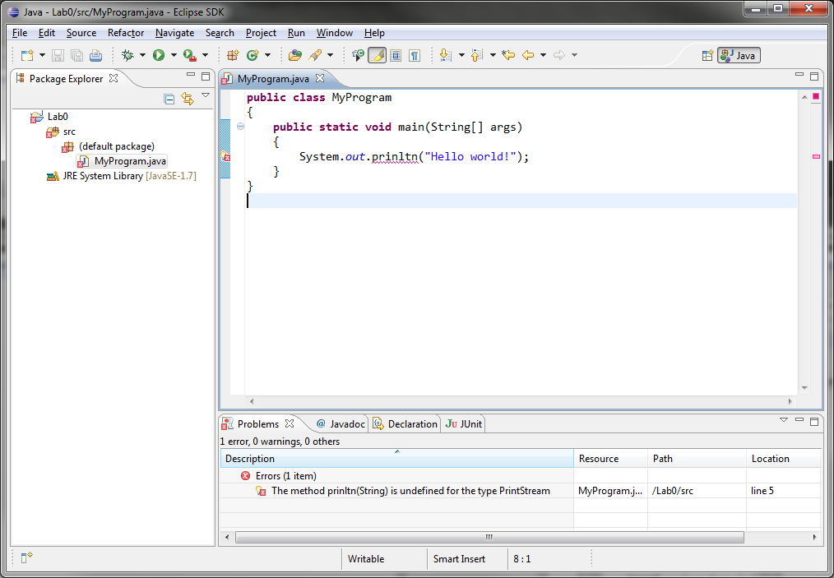834x578 pixels.
Task: Click the New file toolbar icon
Action: (x=27, y=55)
